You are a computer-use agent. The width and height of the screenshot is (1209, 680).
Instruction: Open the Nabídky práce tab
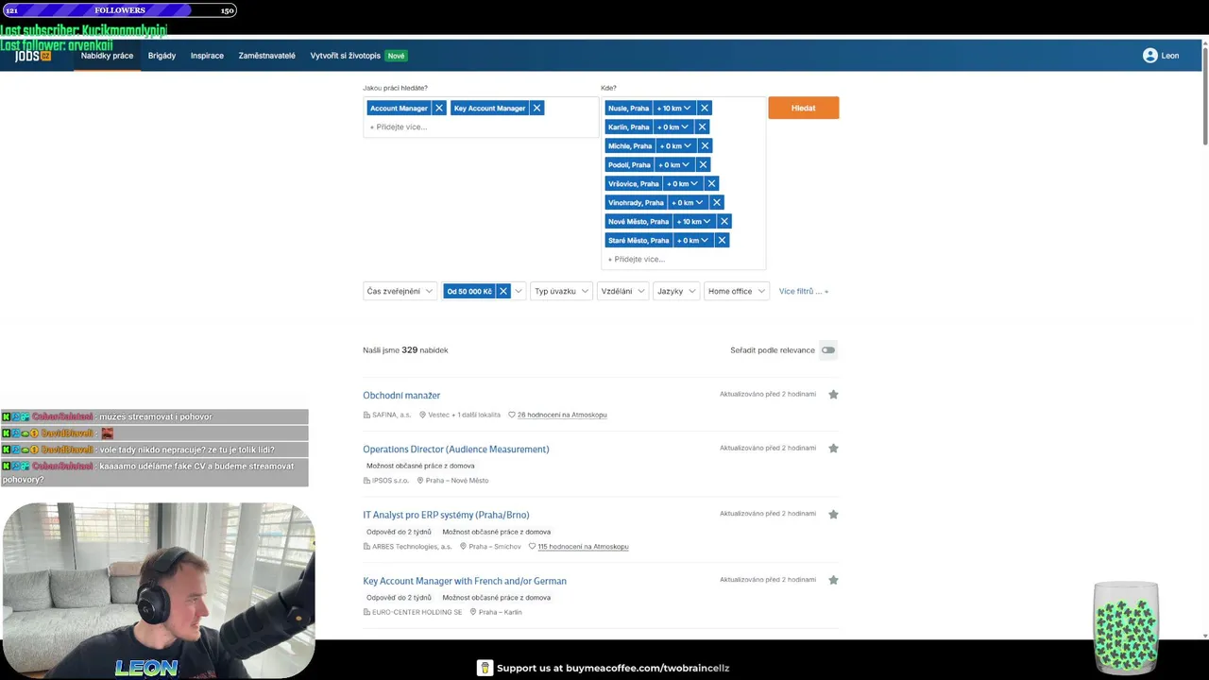pyautogui.click(x=107, y=56)
